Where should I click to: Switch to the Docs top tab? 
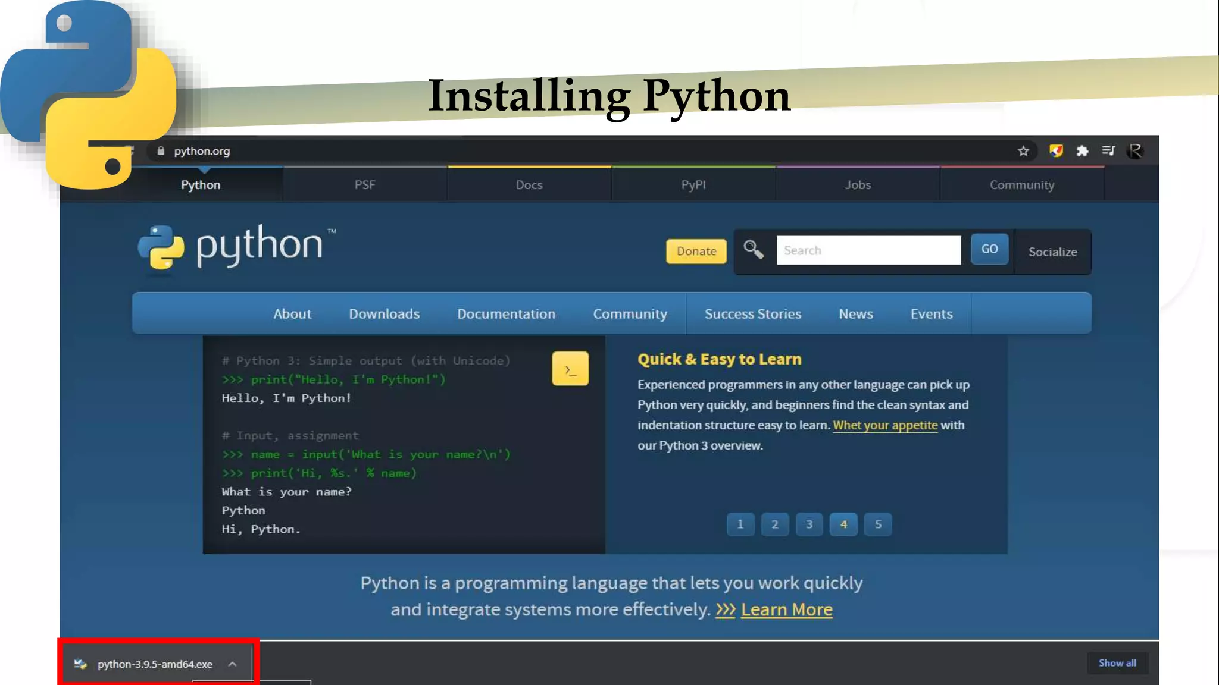click(x=529, y=185)
